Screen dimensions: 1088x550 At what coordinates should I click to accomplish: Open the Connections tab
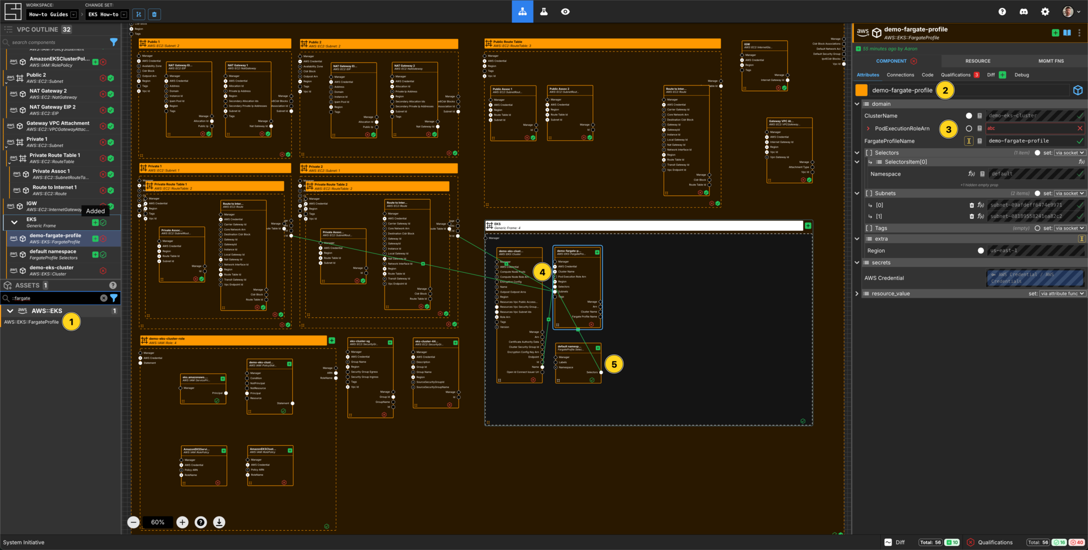pyautogui.click(x=900, y=75)
